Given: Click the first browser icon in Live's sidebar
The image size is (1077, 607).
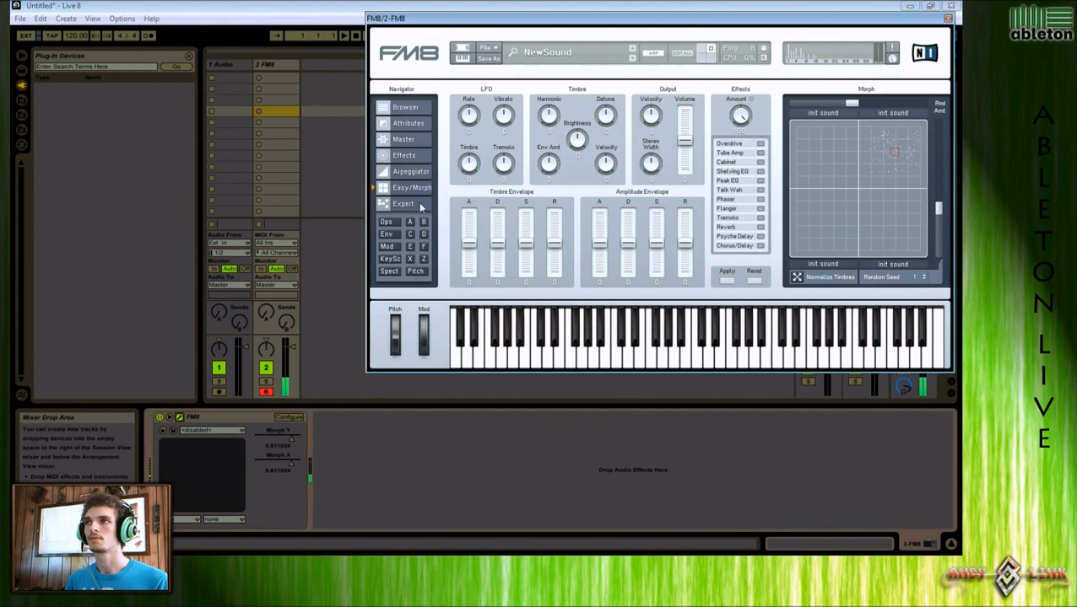Looking at the screenshot, I should [x=21, y=56].
